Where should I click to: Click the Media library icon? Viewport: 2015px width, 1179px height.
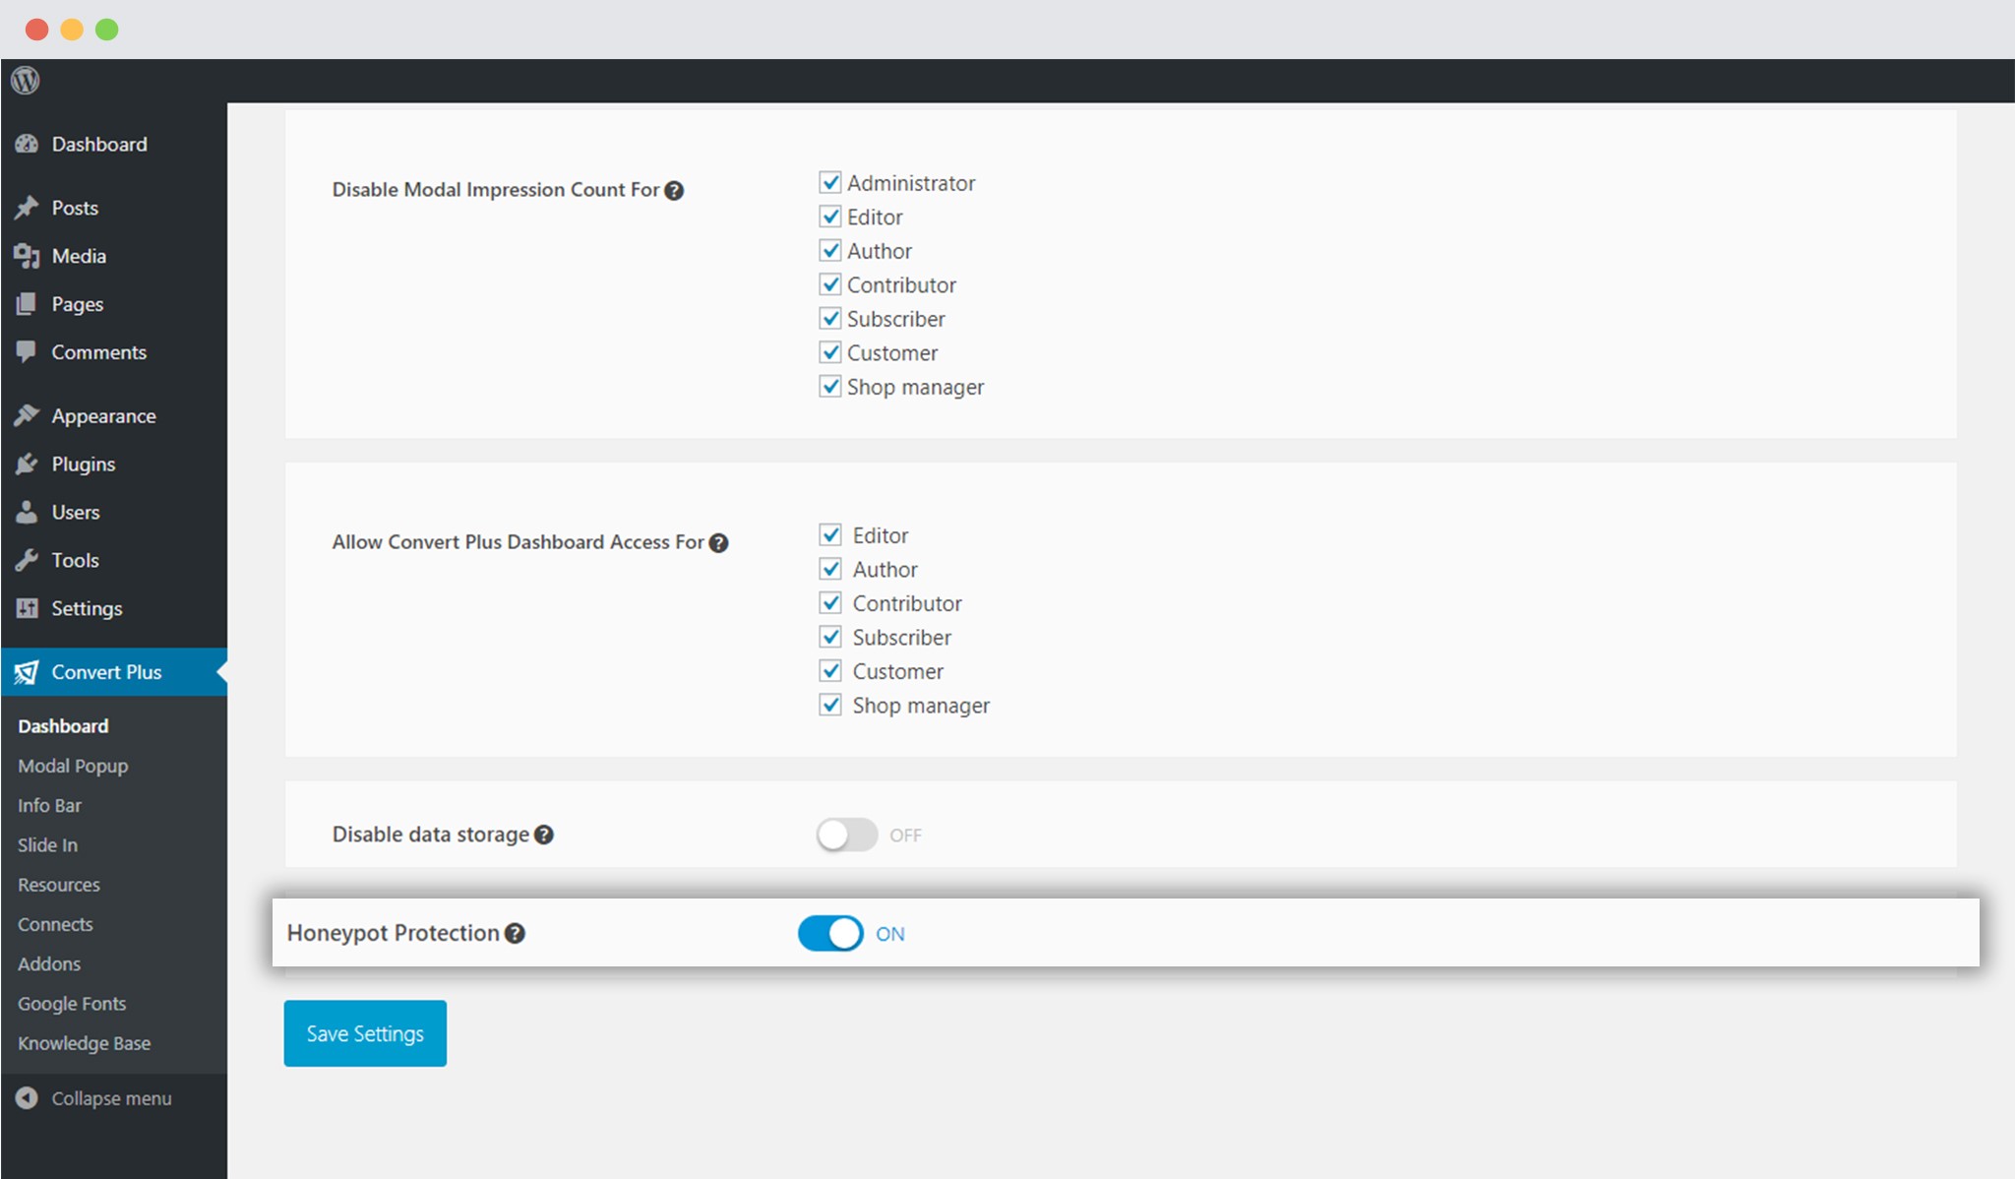coord(27,256)
